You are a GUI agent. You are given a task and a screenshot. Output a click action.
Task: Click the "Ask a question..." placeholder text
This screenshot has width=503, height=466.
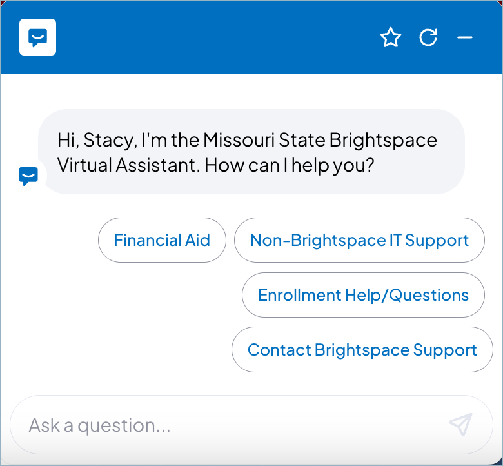tap(99, 425)
